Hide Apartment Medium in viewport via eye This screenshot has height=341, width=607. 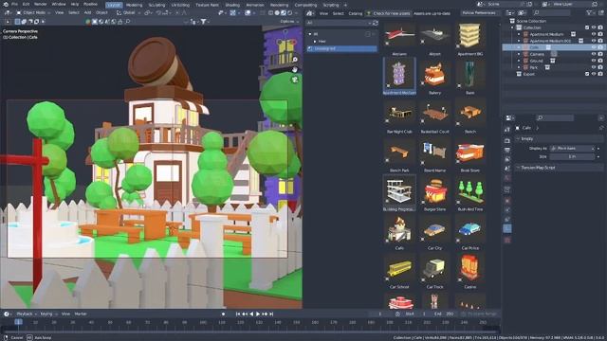click(x=594, y=34)
